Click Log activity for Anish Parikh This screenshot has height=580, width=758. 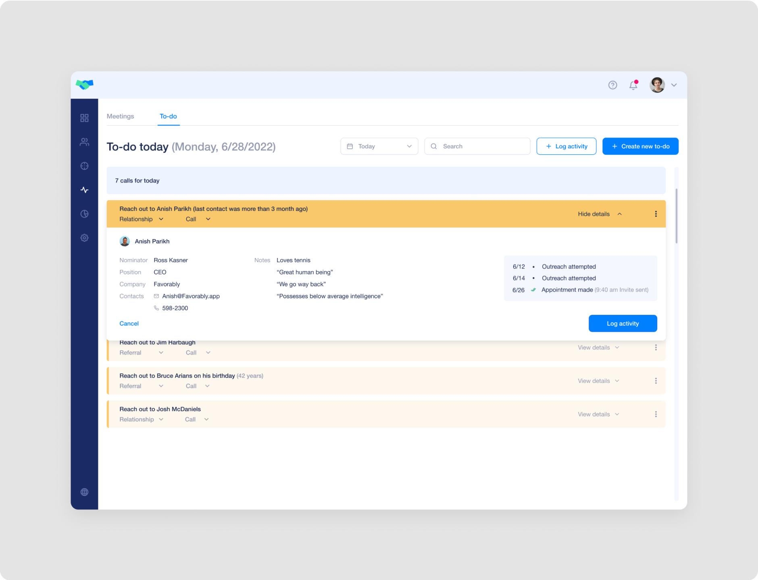623,323
